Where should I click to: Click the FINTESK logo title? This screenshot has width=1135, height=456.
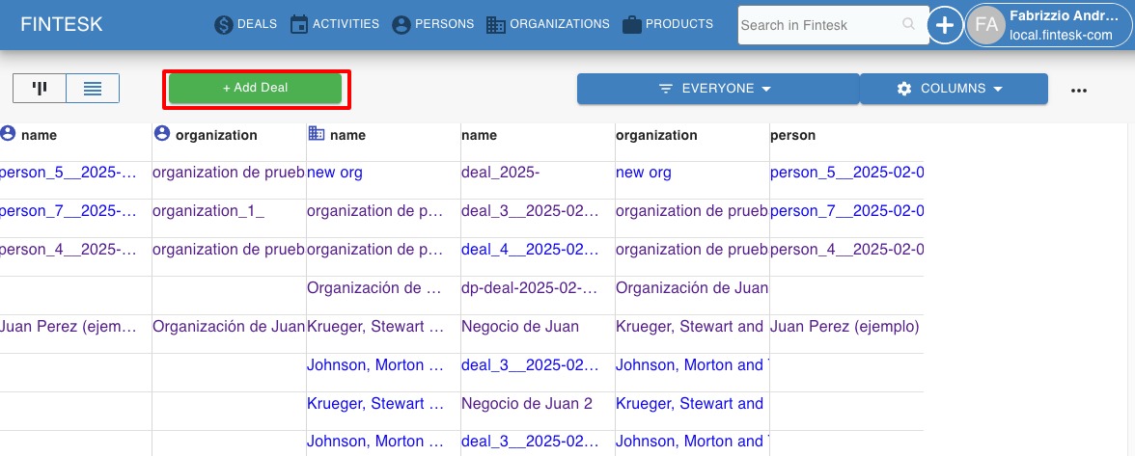tap(61, 25)
